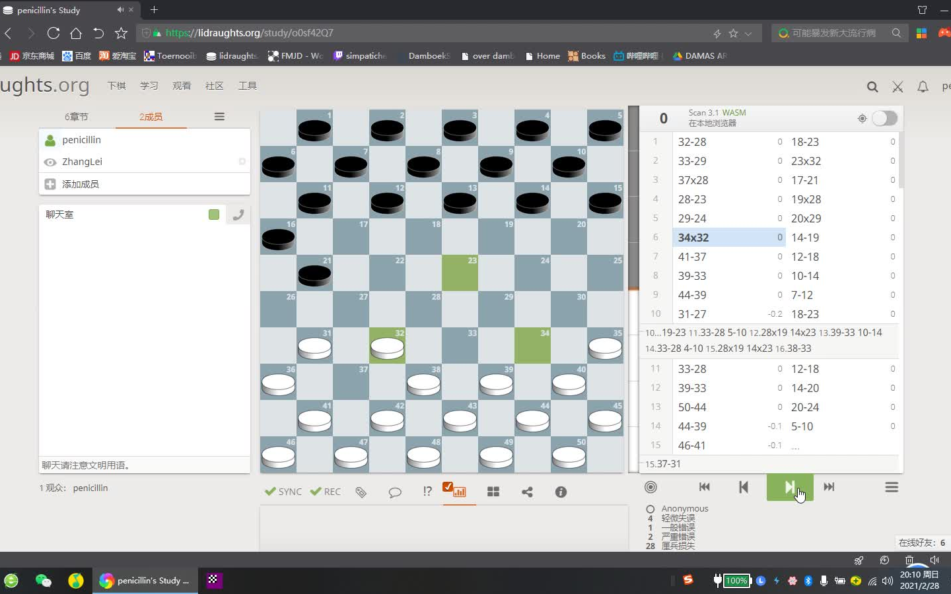Click the browser home icon
Screen dimensions: 951x594
[76, 33]
